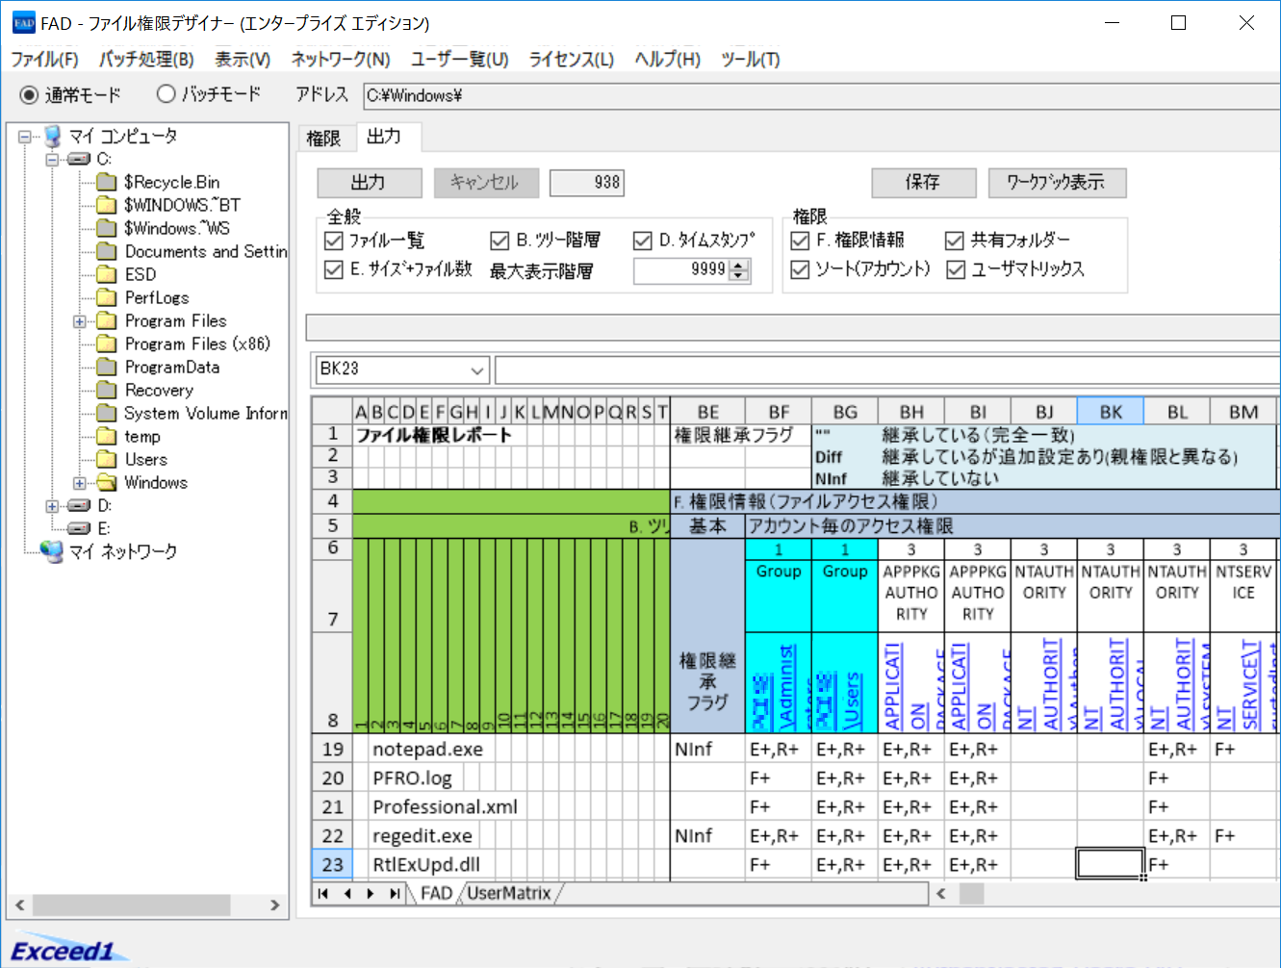1281x968 pixels.
Task: Increase 最大表示階層 value with up arrow
Action: coord(739,266)
